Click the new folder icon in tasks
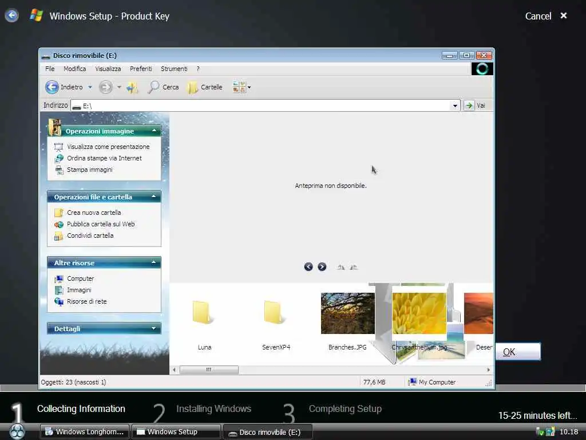 pyautogui.click(x=59, y=213)
